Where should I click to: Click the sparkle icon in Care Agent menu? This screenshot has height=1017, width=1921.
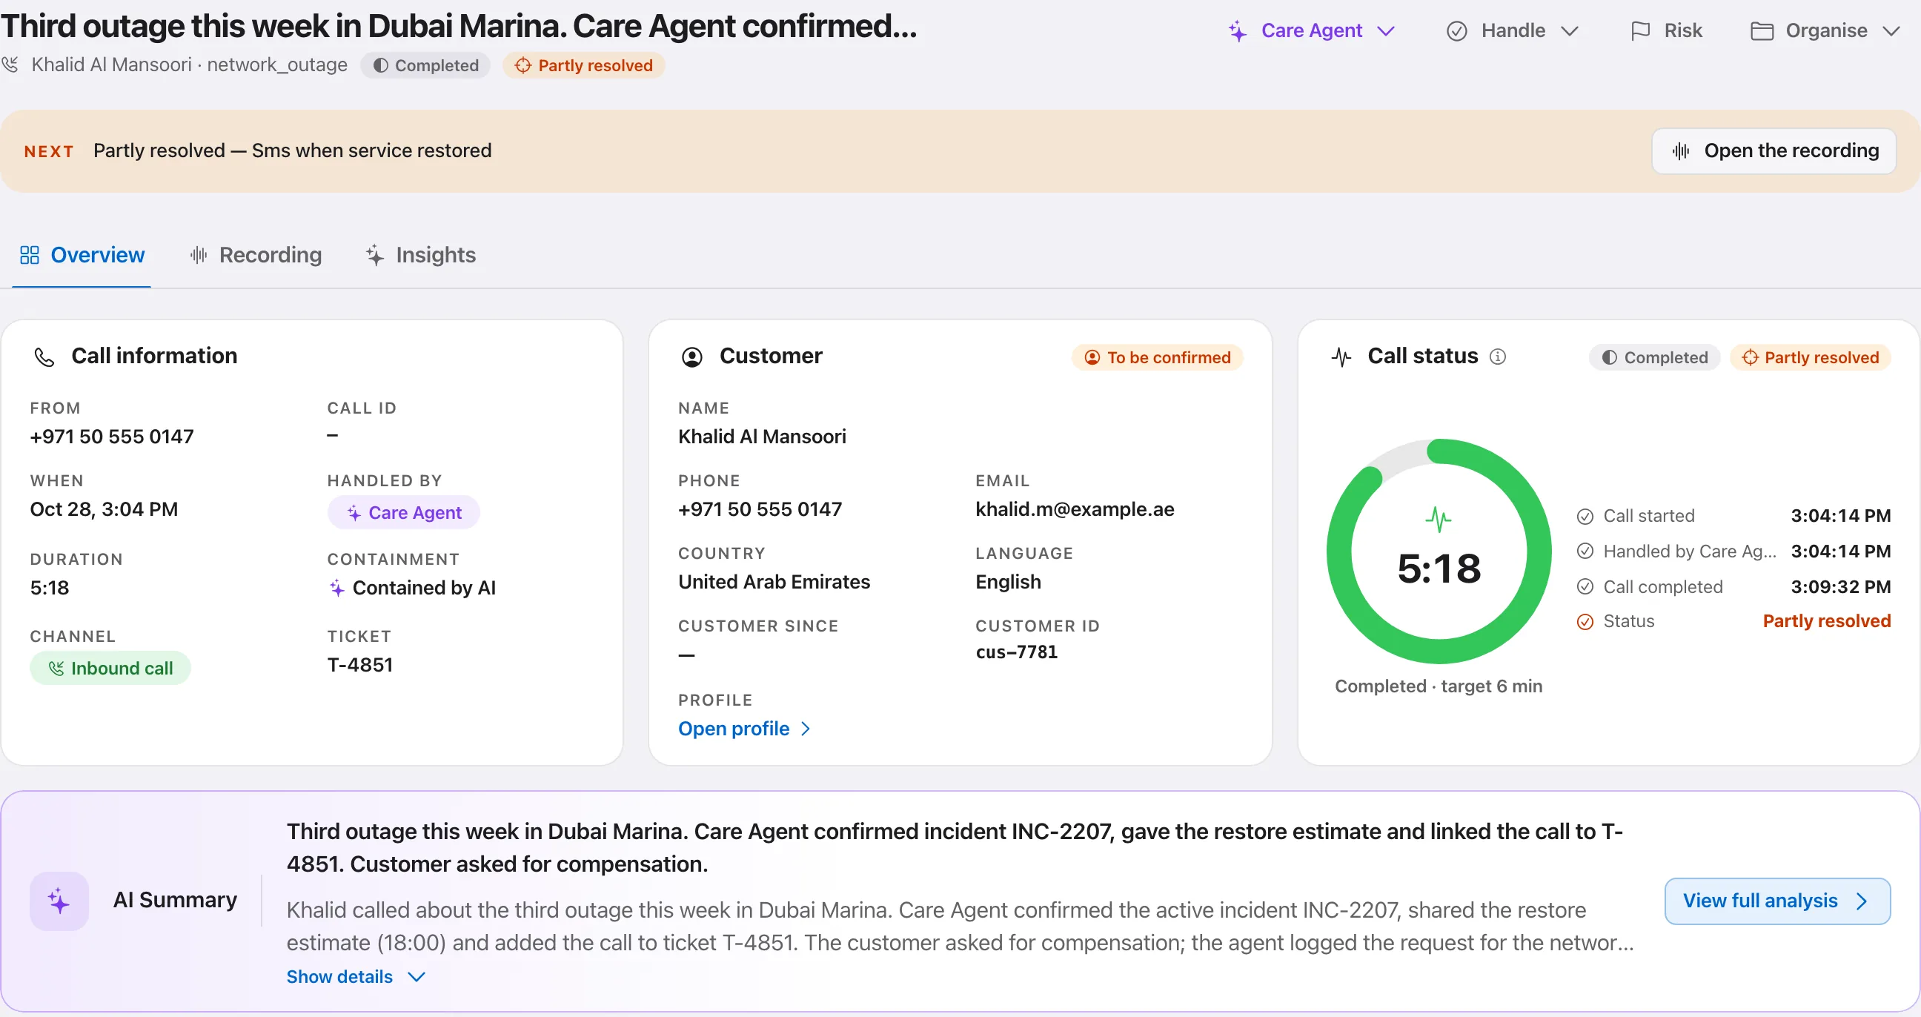(1237, 30)
